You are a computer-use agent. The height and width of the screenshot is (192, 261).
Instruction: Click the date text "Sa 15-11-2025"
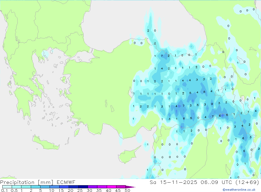pyautogui.click(x=174, y=182)
